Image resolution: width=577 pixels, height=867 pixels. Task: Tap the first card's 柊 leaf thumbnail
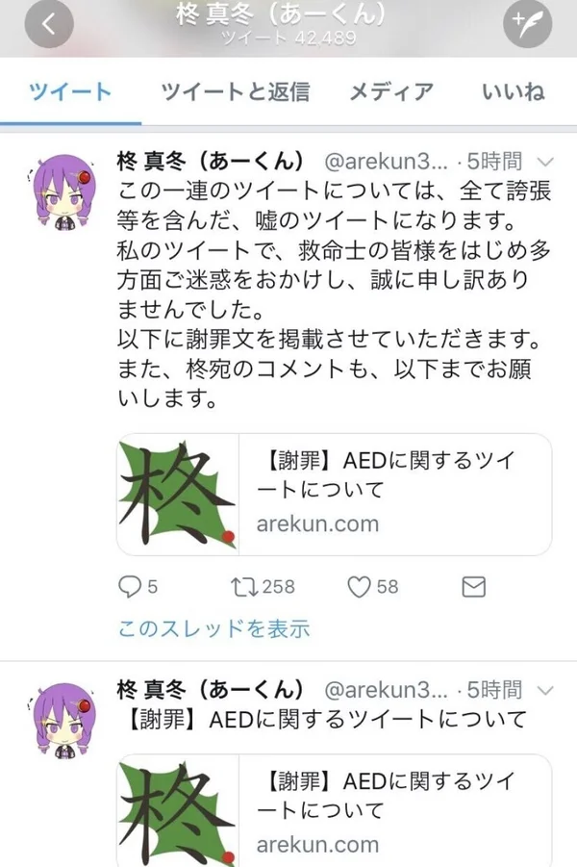[x=178, y=495]
